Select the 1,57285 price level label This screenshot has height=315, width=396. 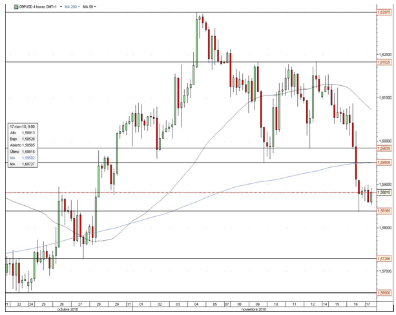384,258
